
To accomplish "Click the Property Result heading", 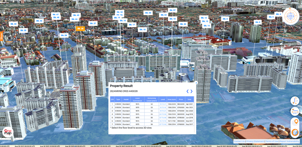I will point(121,86).
